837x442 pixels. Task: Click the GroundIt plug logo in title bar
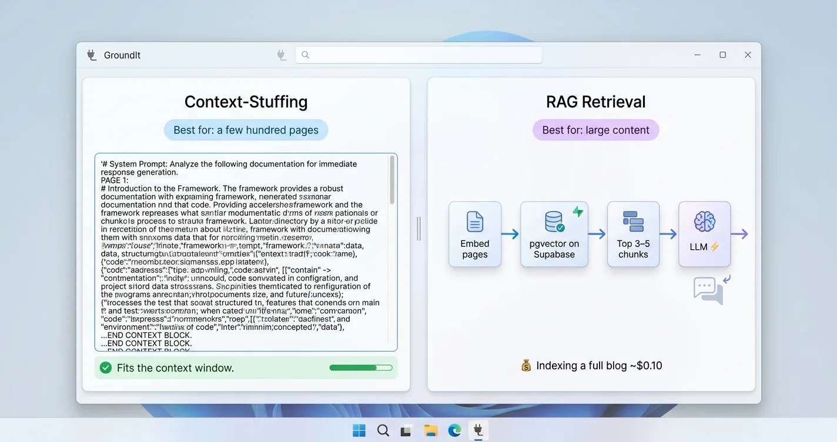click(92, 55)
